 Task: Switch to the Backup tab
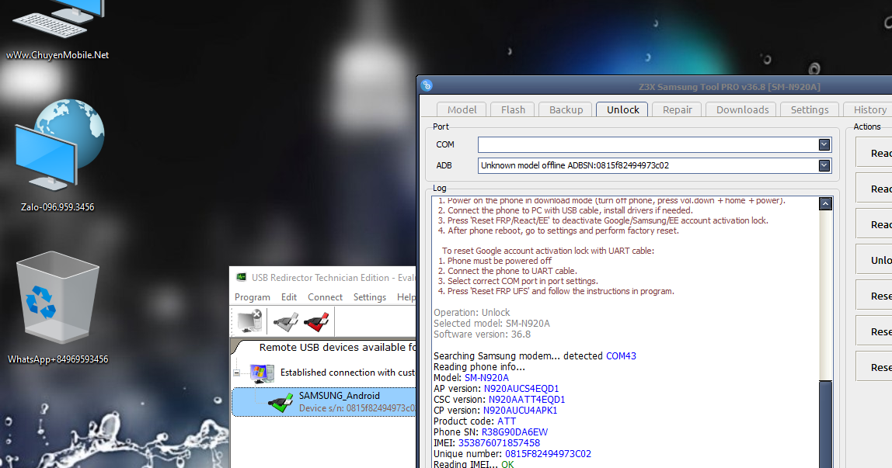(566, 109)
